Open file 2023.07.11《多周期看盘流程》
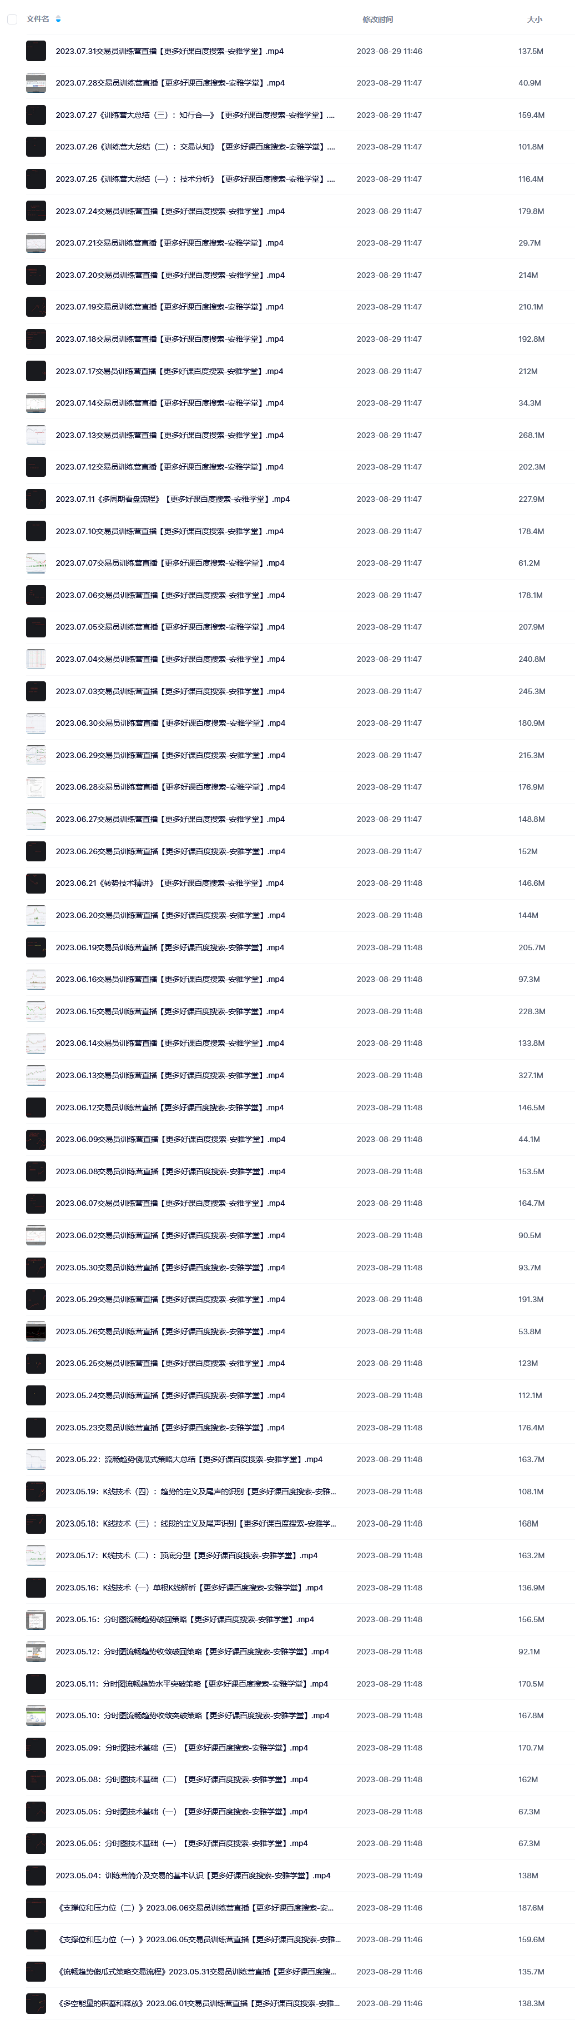 pyautogui.click(x=173, y=498)
